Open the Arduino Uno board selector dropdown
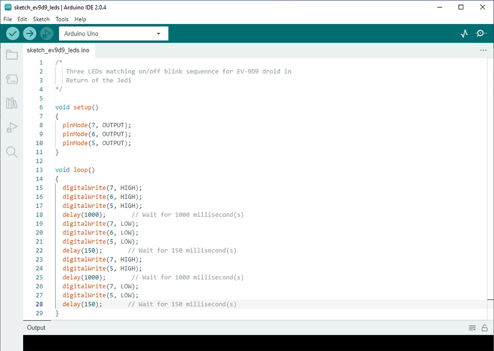This screenshot has width=494, height=351. [x=114, y=34]
